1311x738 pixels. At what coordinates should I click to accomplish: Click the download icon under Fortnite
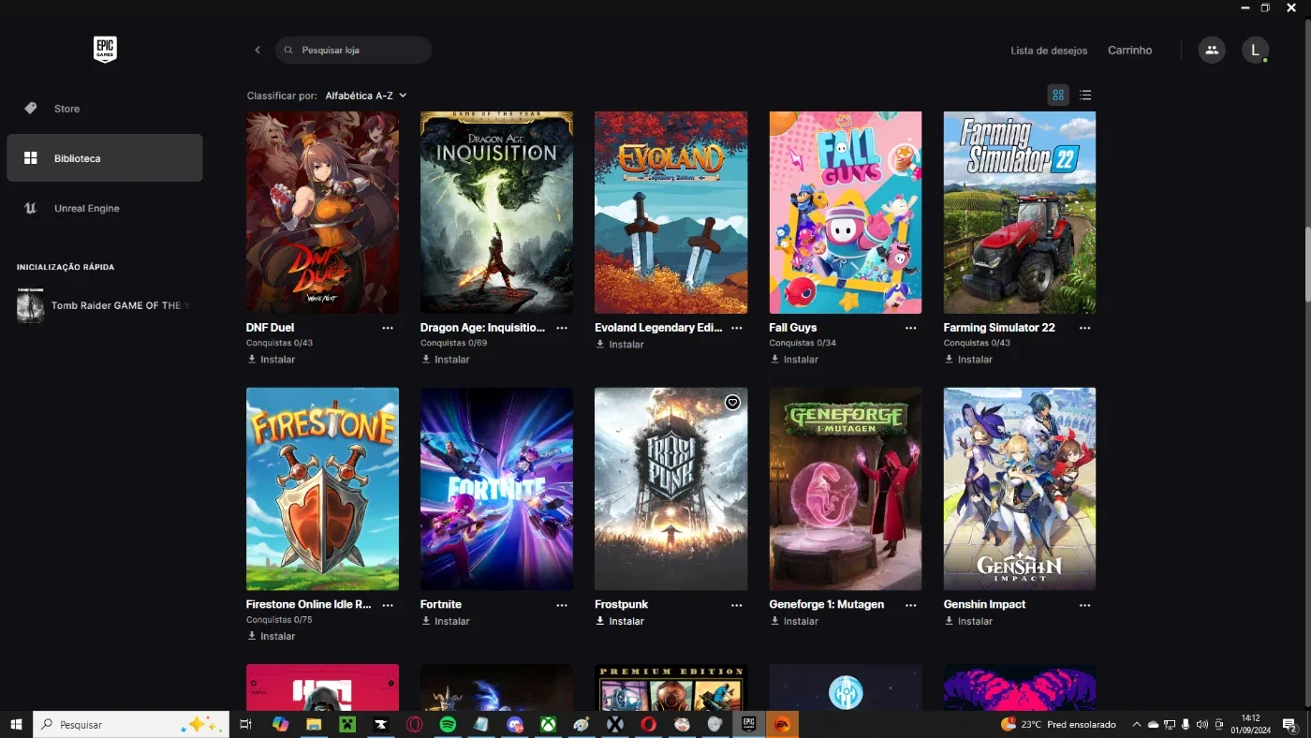coord(426,621)
